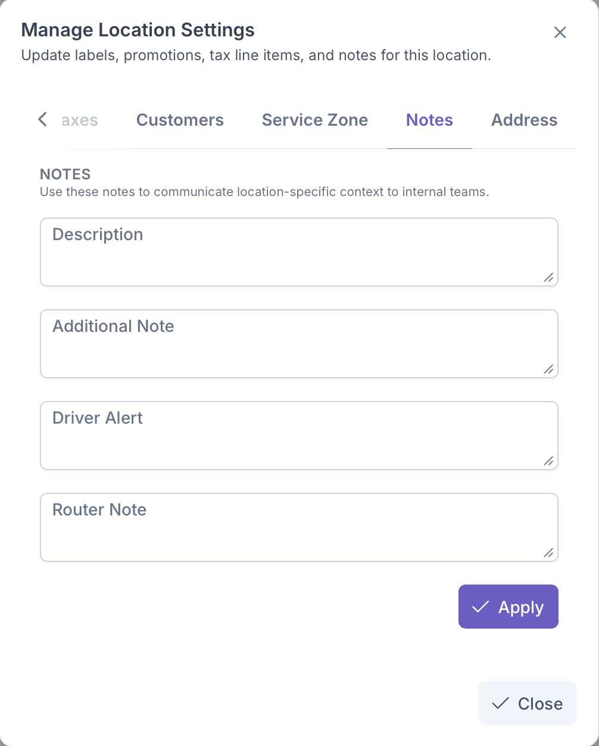Select the Notes tab
The image size is (599, 746).
(x=429, y=120)
